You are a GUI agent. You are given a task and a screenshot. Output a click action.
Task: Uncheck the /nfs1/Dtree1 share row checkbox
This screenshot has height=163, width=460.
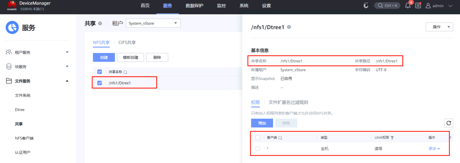[x=99, y=83]
